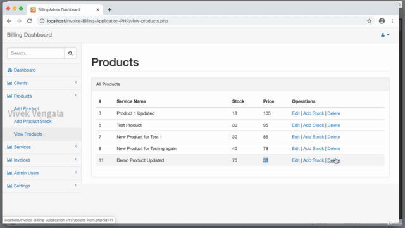The height and width of the screenshot is (228, 405).
Task: Open Add Product Stock in sidebar
Action: (32, 121)
